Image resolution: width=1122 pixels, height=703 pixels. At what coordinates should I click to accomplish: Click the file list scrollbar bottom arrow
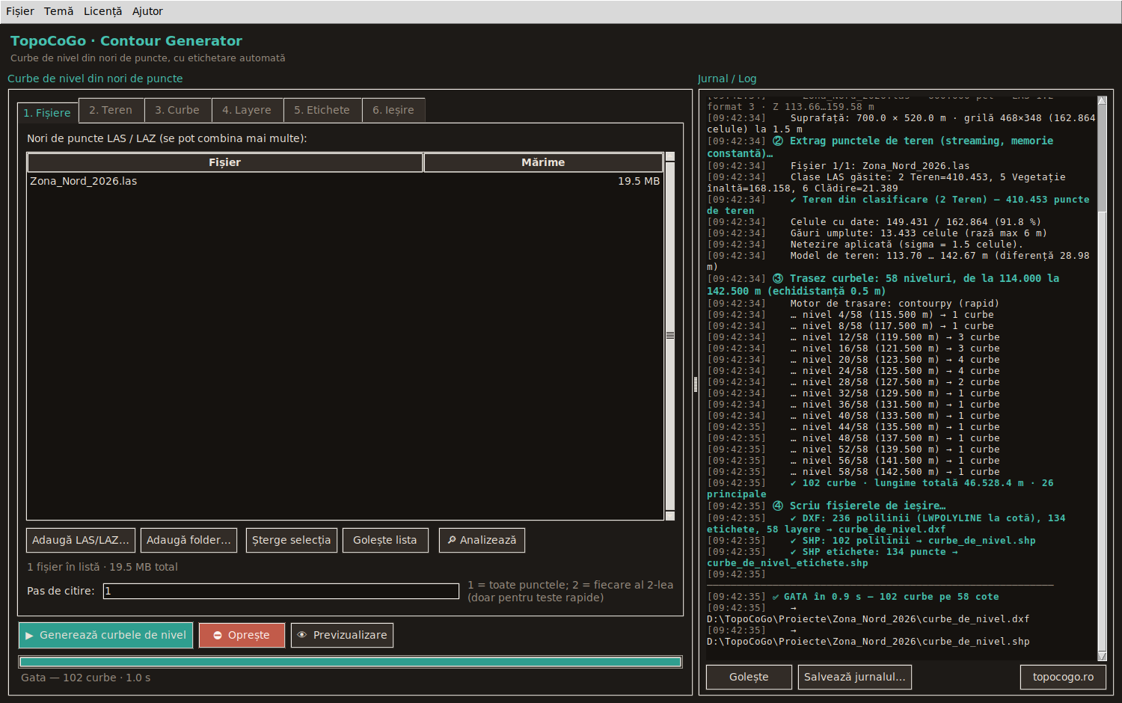point(670,515)
